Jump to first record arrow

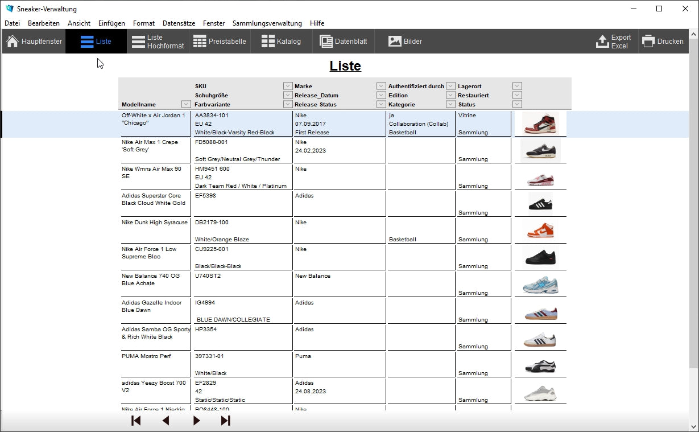point(136,421)
